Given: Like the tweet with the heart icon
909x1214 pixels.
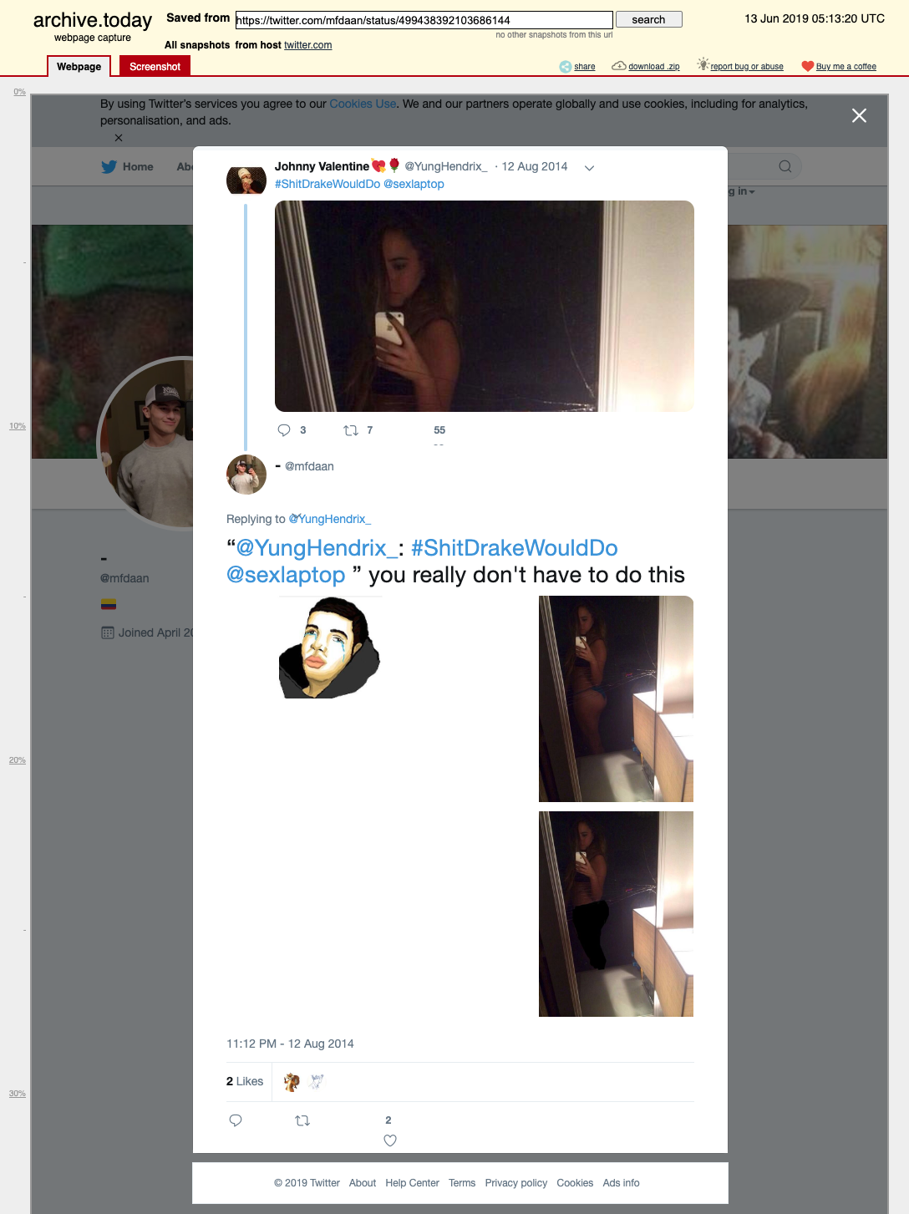Looking at the screenshot, I should click(390, 1140).
